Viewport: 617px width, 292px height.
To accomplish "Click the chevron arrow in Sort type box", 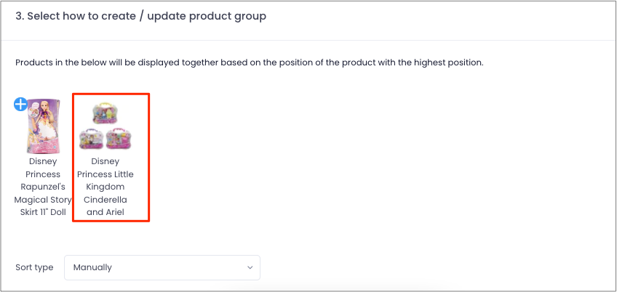I will pos(250,267).
